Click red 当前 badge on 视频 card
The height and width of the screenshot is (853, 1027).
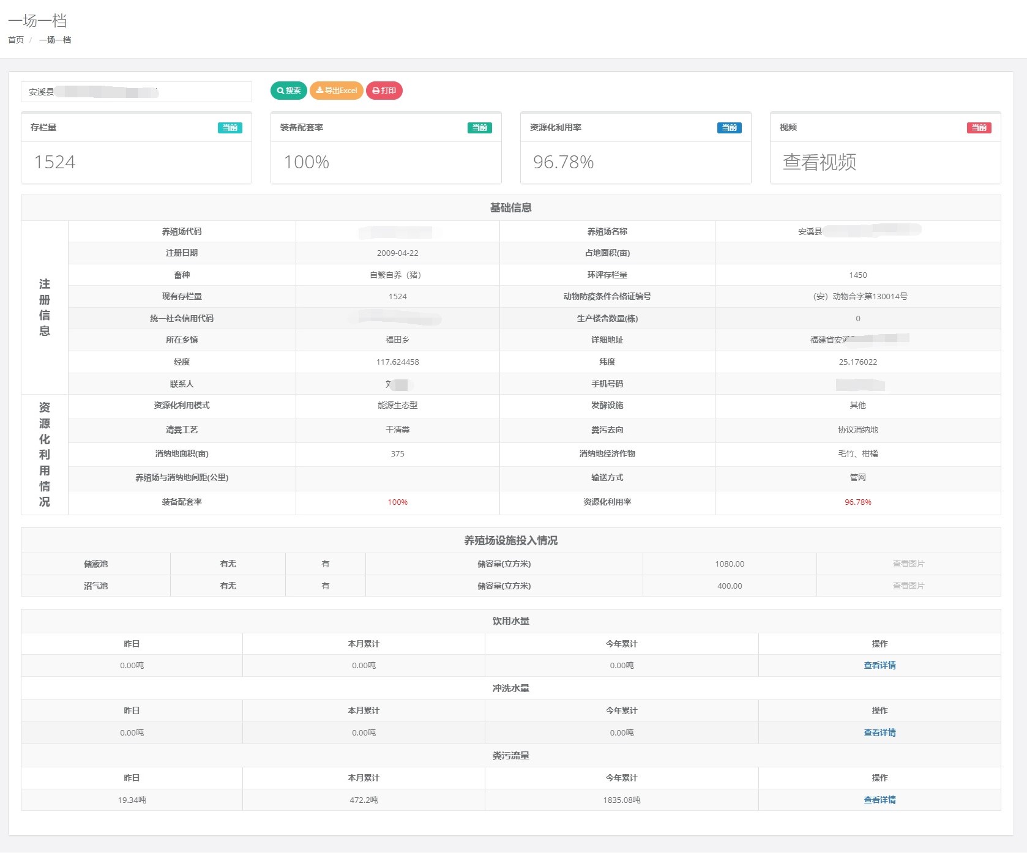point(979,128)
